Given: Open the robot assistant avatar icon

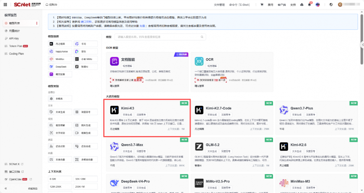Looking at the screenshot, I should (317, 4).
